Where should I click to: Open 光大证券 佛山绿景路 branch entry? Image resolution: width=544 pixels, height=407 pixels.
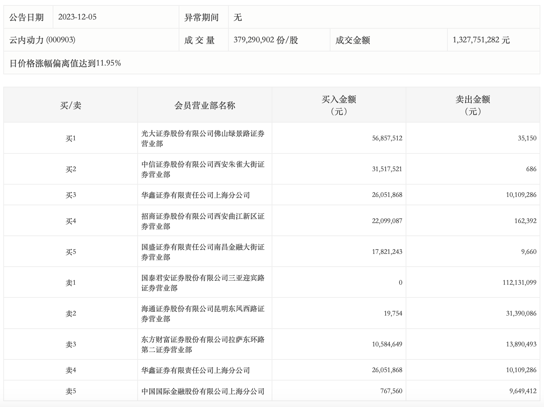click(x=203, y=138)
